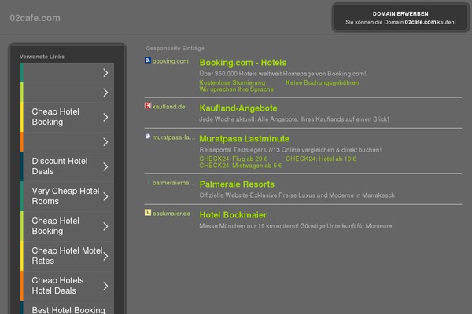This screenshot has height=314, width=472.
Task: Open Very Cheap Hotel Rooms related link
Action: (x=67, y=196)
